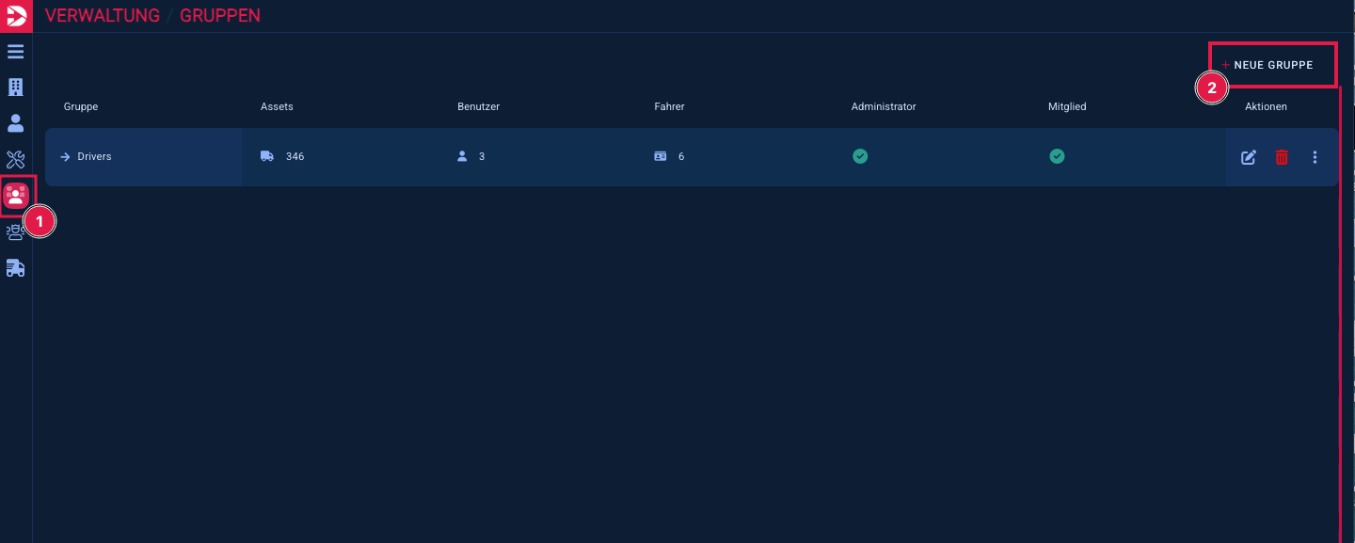Open the truck vehicles sidebar icon
The image size is (1355, 543).
point(16,269)
